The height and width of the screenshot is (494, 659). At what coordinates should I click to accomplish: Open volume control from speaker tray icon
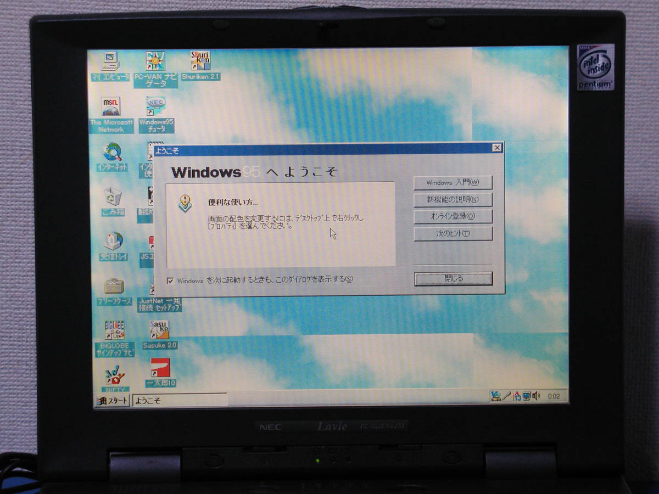(x=536, y=396)
